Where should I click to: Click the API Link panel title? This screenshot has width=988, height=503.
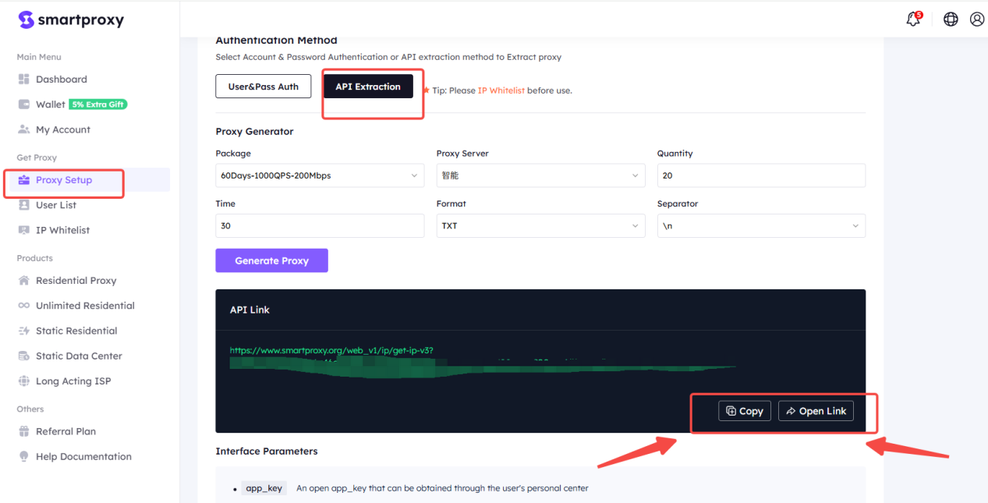point(250,310)
